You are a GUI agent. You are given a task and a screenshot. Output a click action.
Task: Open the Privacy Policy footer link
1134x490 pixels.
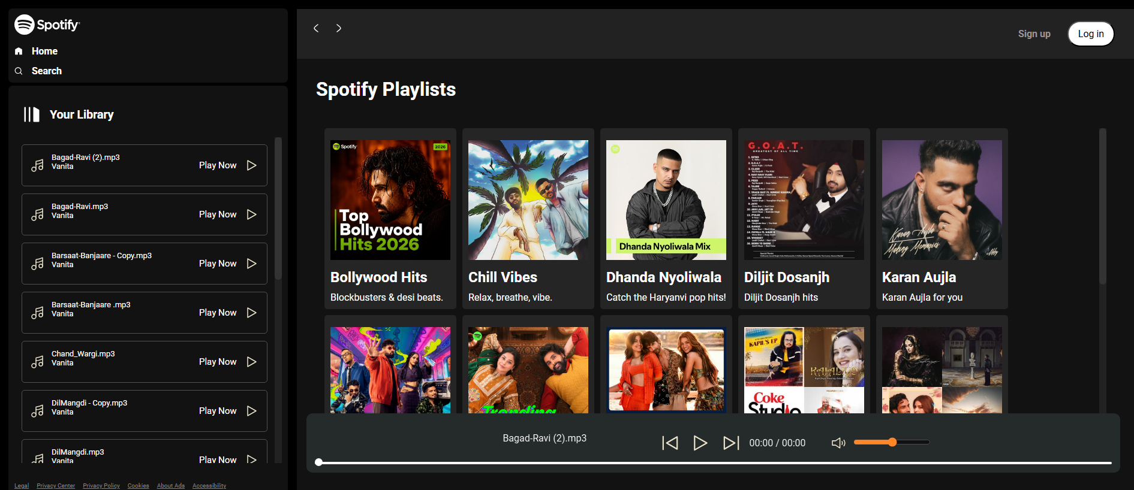click(x=101, y=486)
